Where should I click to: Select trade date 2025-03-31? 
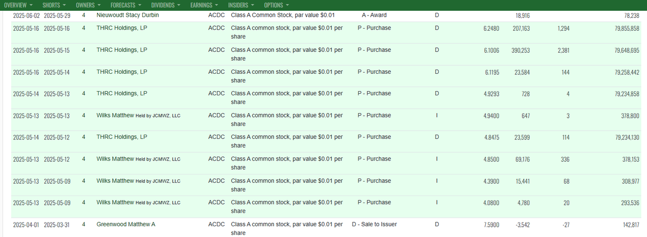57,225
